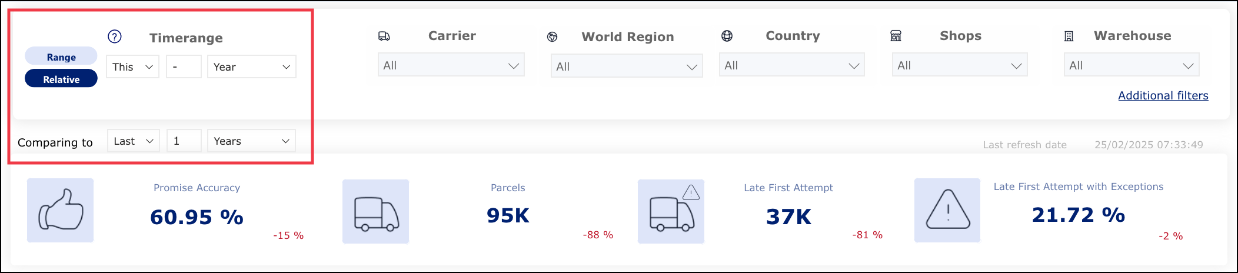Open the Additional filters link
Screen dimensions: 1238x273
click(1163, 95)
